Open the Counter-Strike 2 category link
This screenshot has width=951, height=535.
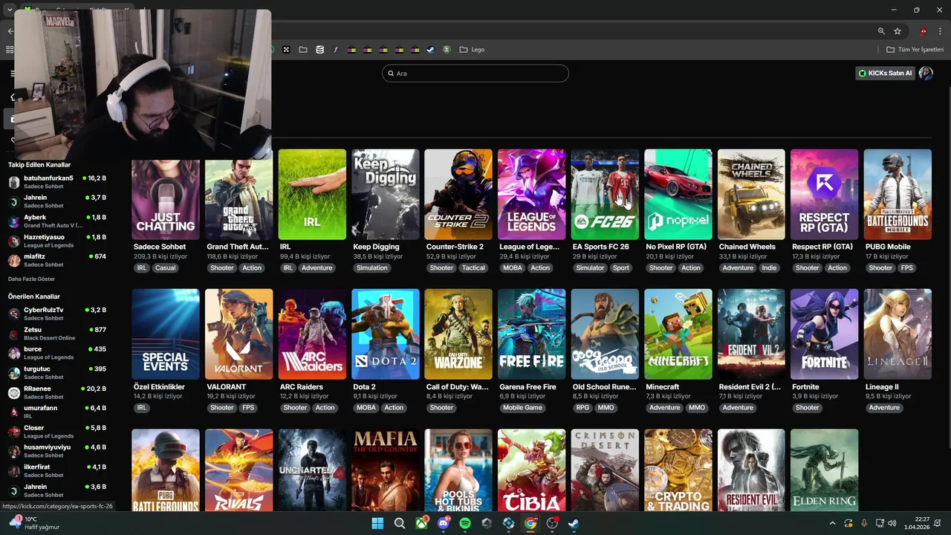455,247
